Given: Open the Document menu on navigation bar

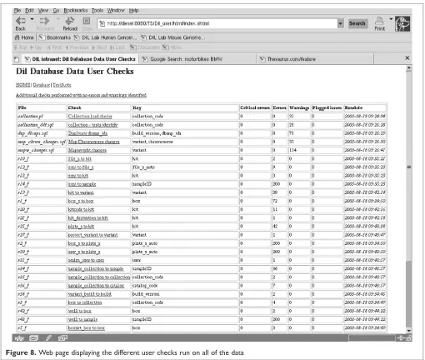Looking at the screenshot, I should (145, 47).
